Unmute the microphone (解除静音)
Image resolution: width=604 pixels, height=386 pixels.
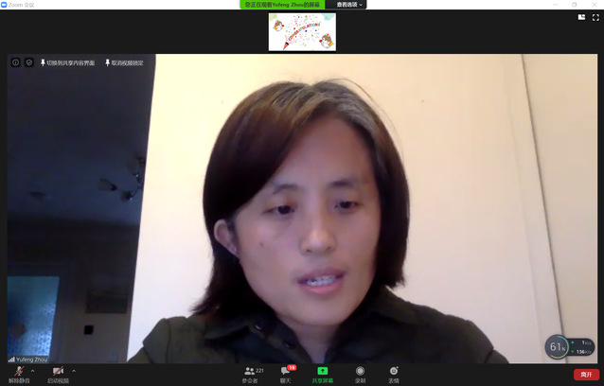pyautogui.click(x=18, y=372)
